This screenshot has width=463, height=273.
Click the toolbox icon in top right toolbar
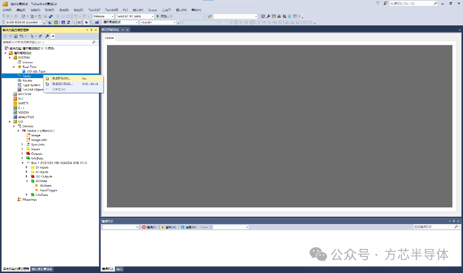[x=279, y=16]
